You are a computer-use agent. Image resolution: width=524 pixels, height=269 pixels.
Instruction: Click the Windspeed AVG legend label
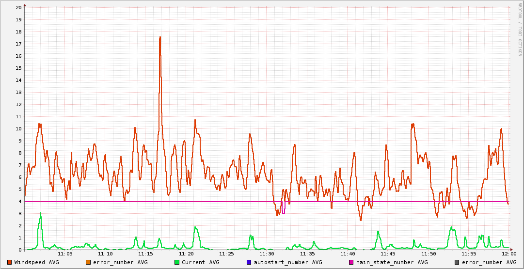point(36,262)
